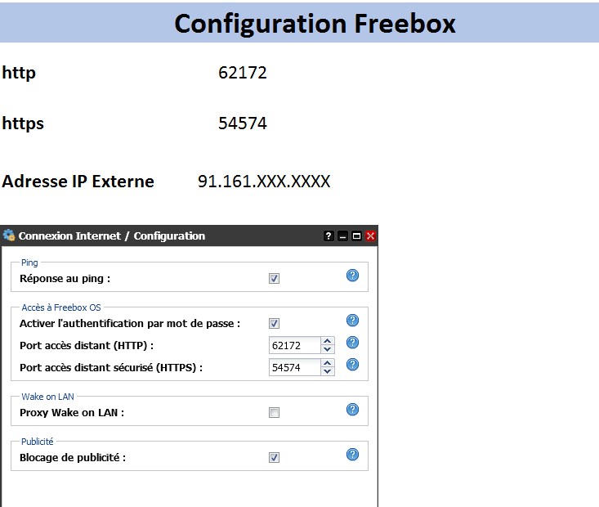Viewport: 599px width, 507px height.
Task: Select the external IP 91.161.XXX.XXXX text
Action: 264,182
